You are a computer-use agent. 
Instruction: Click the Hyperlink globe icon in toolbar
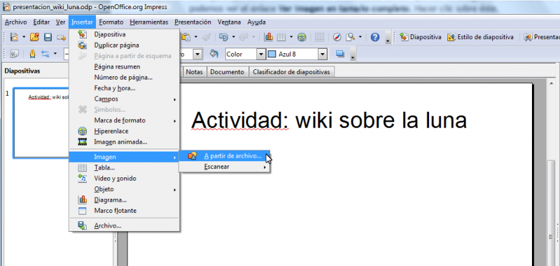tap(302, 37)
